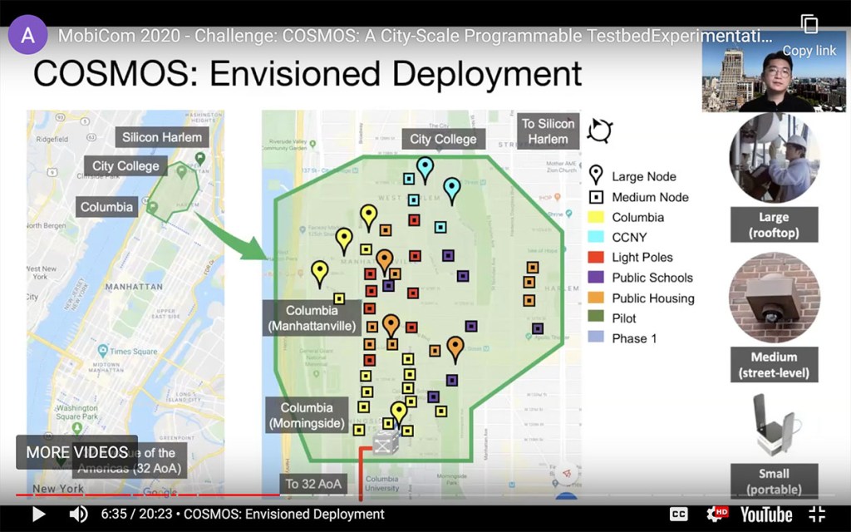851x532 pixels.
Task: Click the Medium Node square legend icon
Action: [596, 197]
